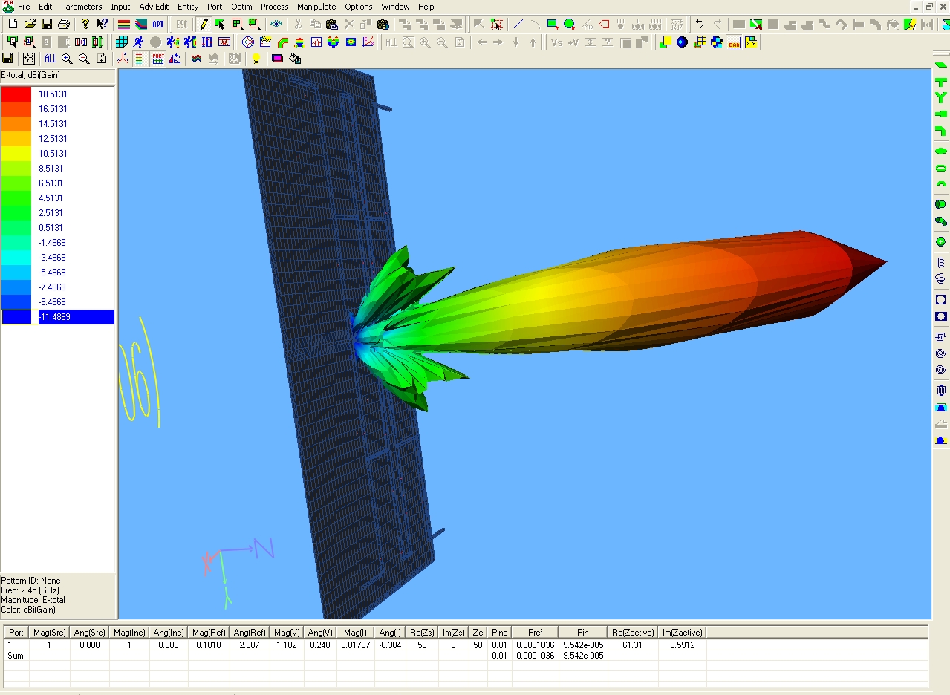Click the paint bucket fill icon

tap(295, 59)
